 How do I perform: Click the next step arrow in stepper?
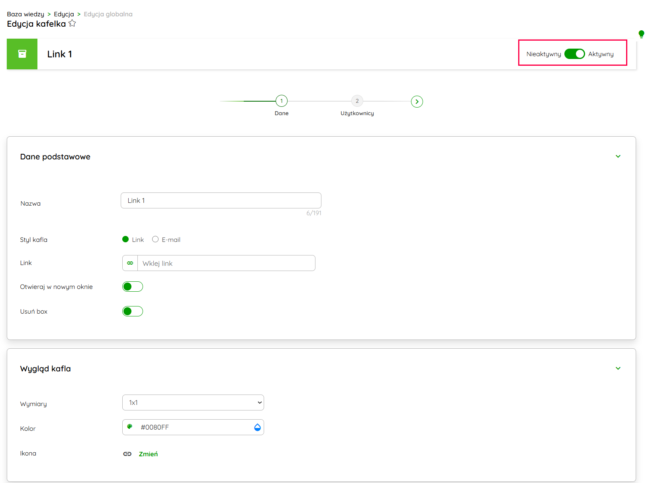(417, 102)
